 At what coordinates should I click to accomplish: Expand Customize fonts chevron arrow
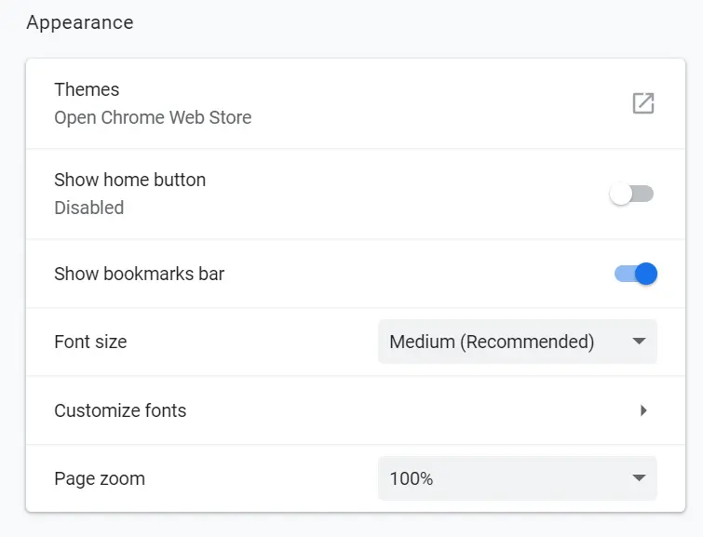643,410
